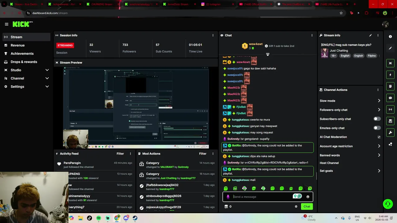Open Achievements in sidebar
This screenshot has width=397, height=223.
point(26,54)
